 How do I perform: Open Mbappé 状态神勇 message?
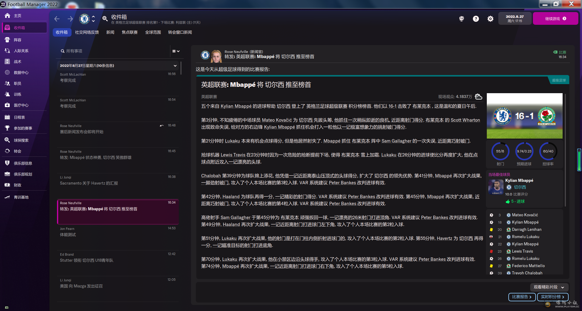coord(118,160)
